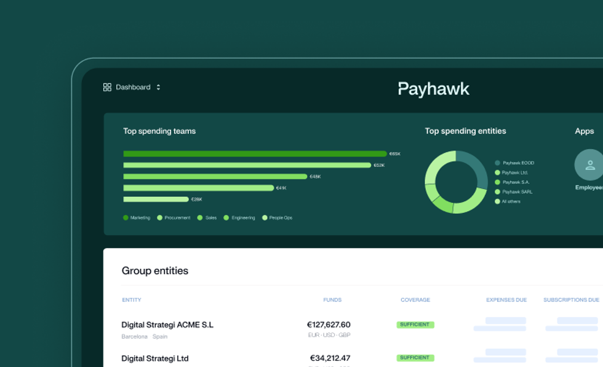Click the dashboard grid icon near Dashboard label
Image resolution: width=603 pixels, height=367 pixels.
(x=107, y=87)
